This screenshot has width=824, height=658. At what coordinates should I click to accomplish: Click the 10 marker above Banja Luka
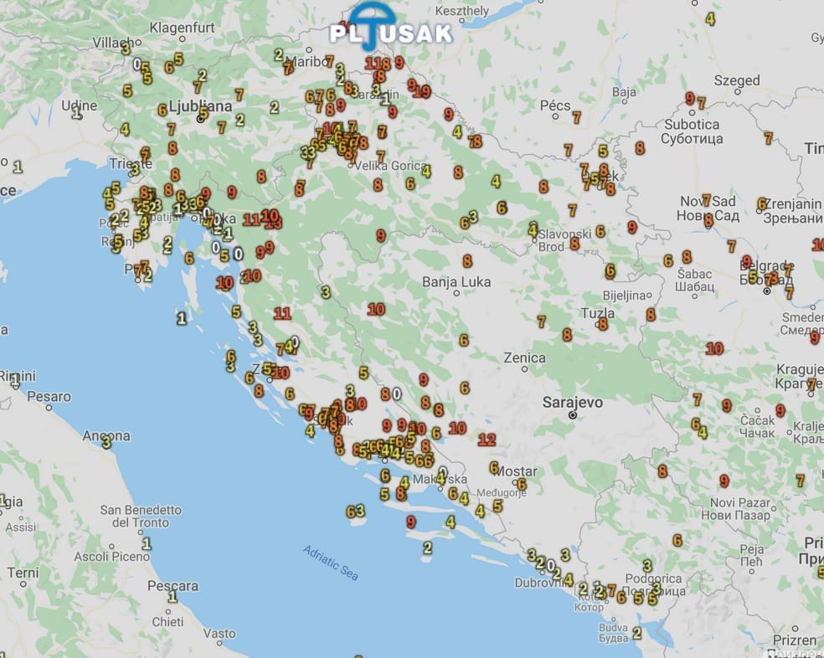pyautogui.click(x=376, y=309)
